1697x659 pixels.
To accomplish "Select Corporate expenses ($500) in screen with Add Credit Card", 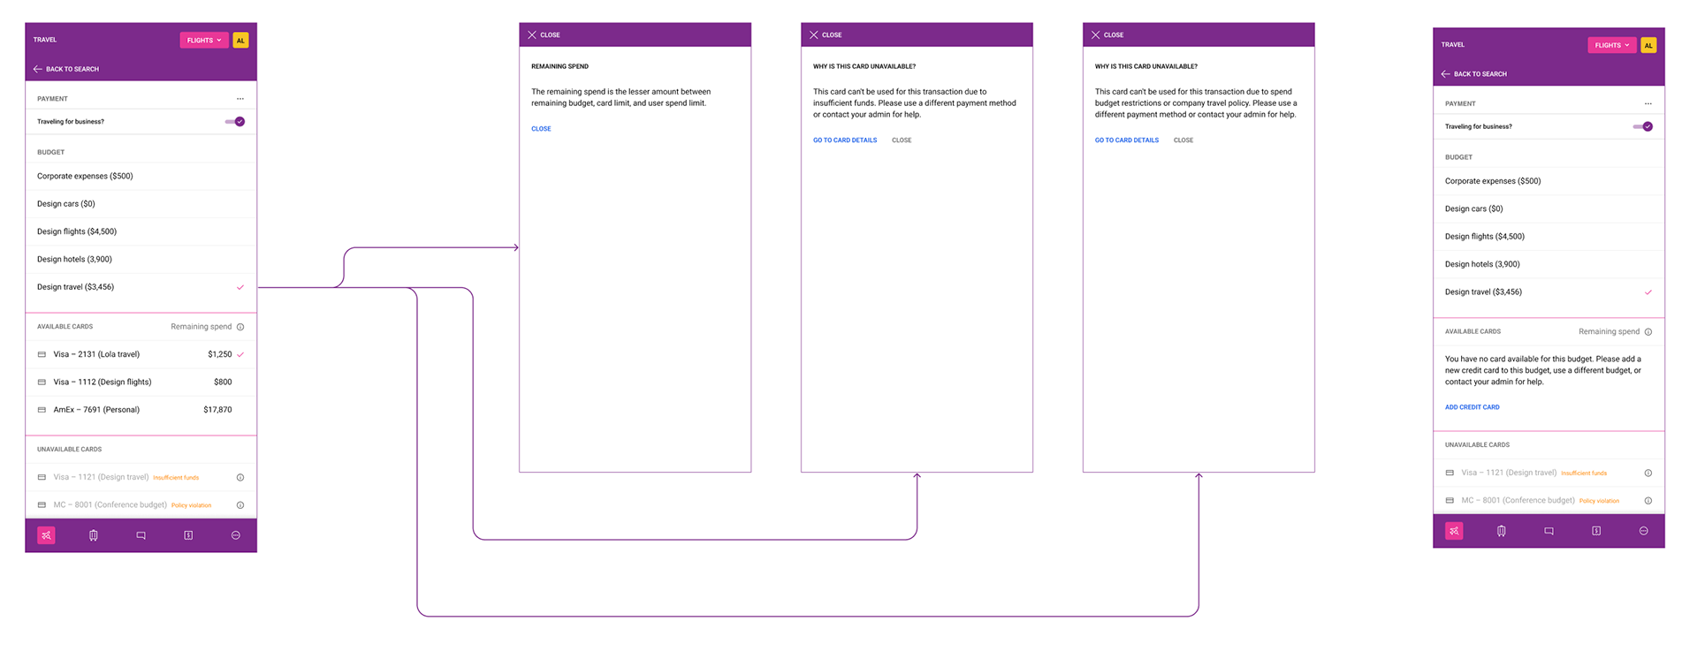I will point(1549,181).
